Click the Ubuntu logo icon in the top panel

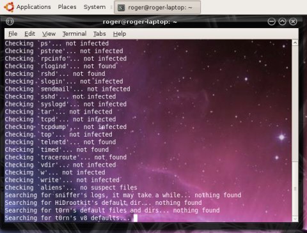click(9, 7)
